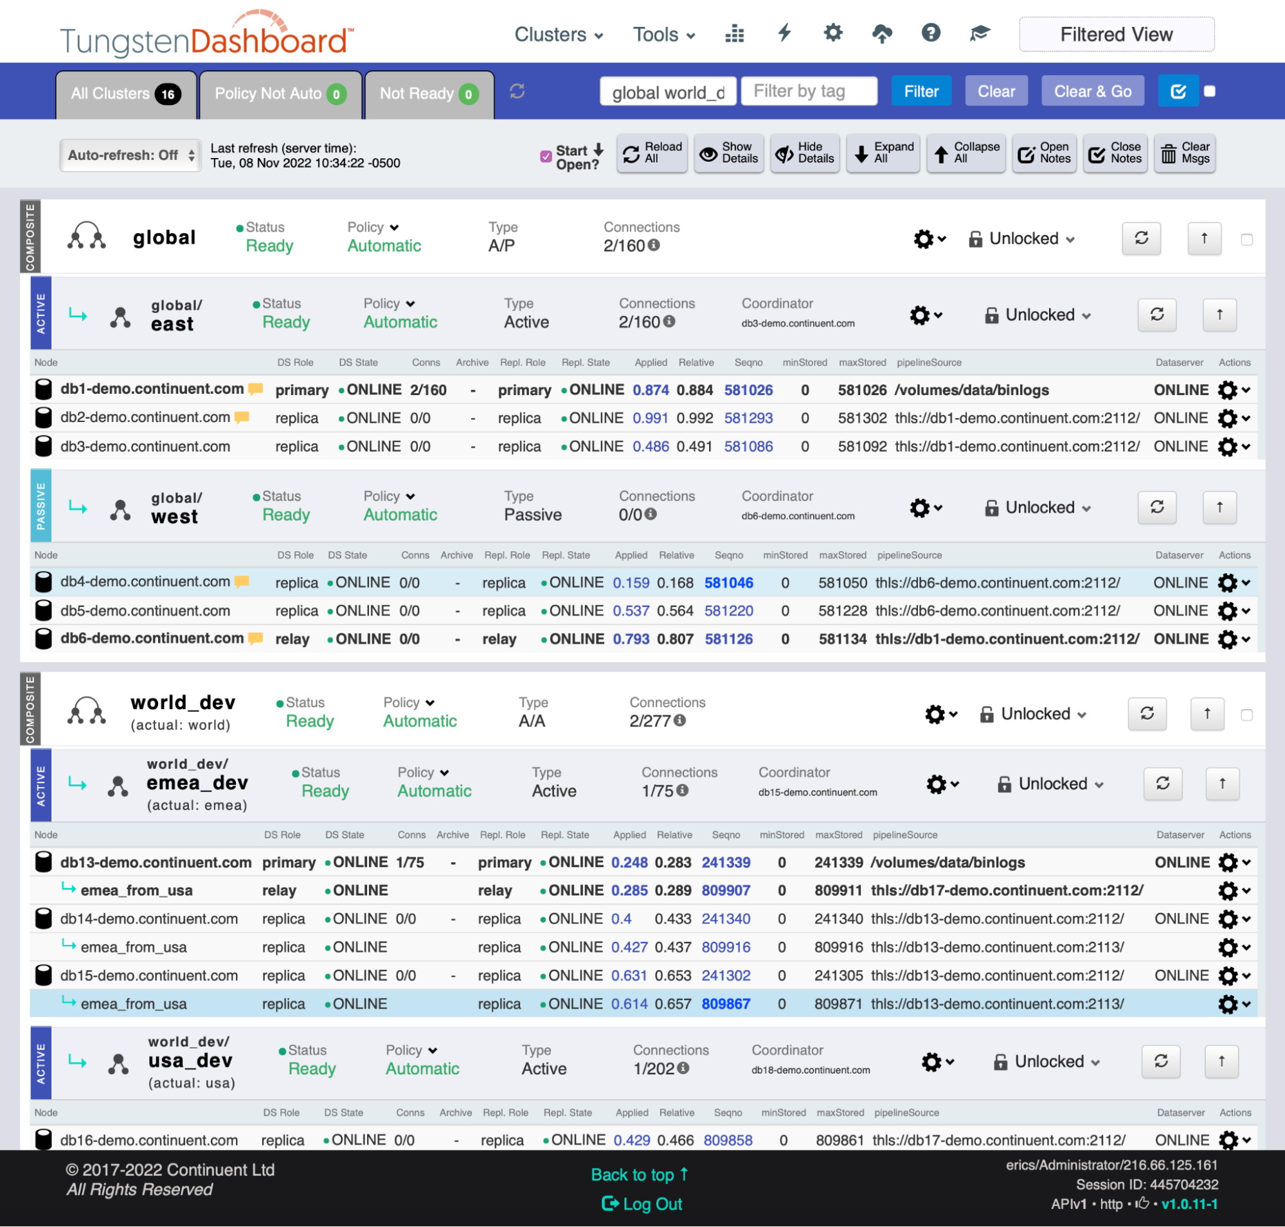This screenshot has height=1227, width=1285.
Task: Open the Auto-refresh selector
Action: coord(130,155)
